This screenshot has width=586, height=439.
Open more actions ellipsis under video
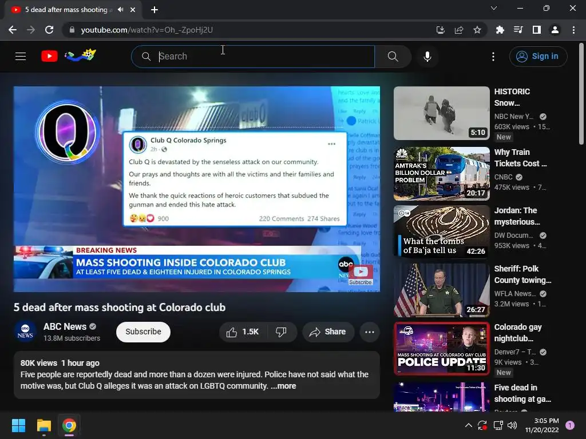(370, 332)
